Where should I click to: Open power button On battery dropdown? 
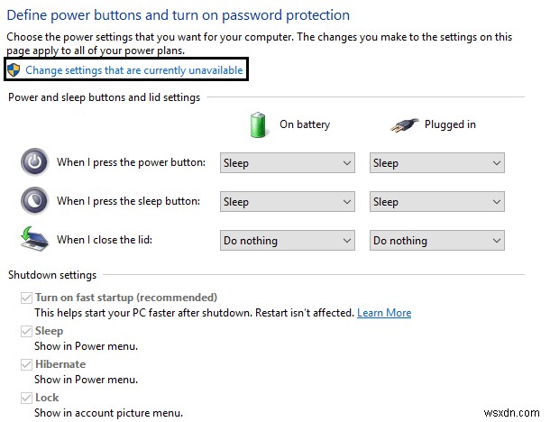pos(288,163)
